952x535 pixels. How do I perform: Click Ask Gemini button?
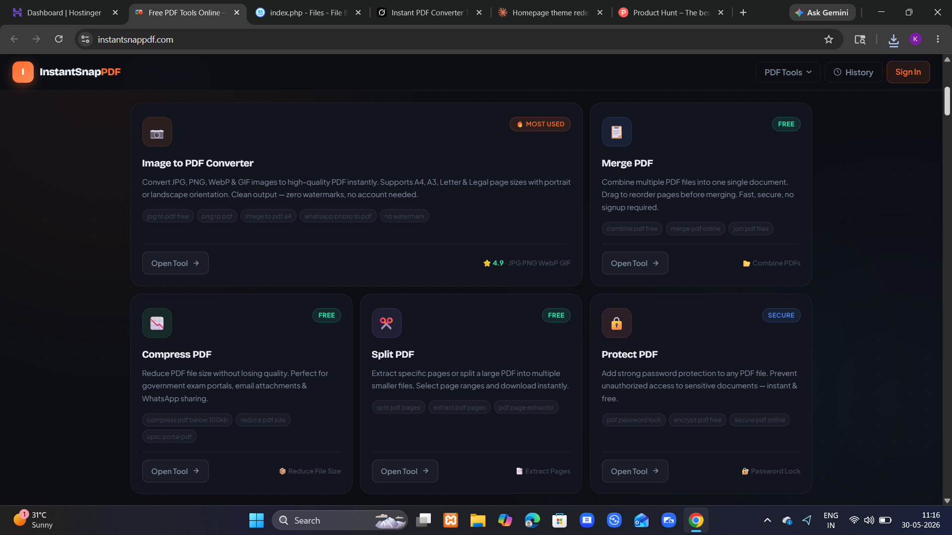coord(822,12)
